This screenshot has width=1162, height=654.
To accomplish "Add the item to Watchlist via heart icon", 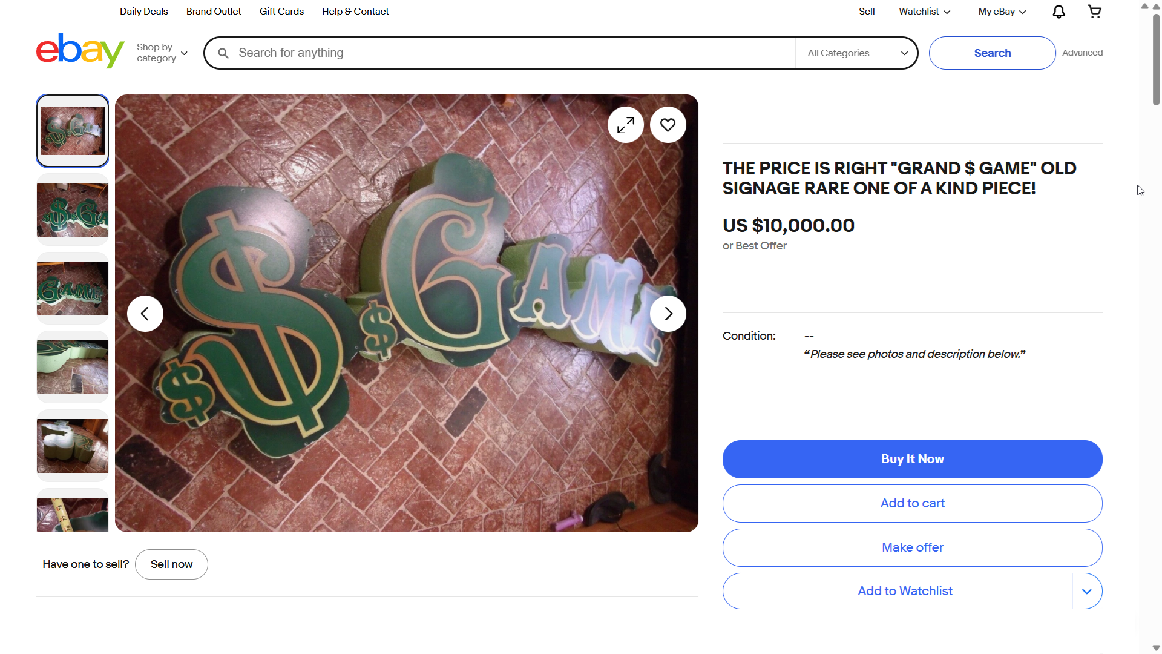I will point(667,124).
